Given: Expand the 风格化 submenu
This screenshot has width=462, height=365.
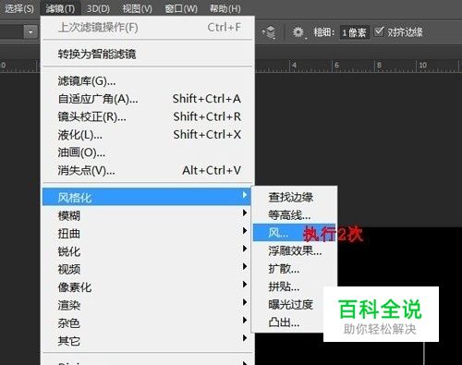Looking at the screenshot, I should pos(147,197).
